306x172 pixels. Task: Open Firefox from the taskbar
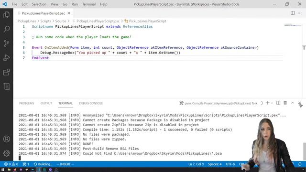[15, 170]
